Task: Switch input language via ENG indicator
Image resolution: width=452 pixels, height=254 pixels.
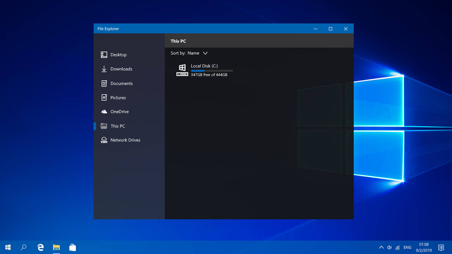Action: point(407,247)
